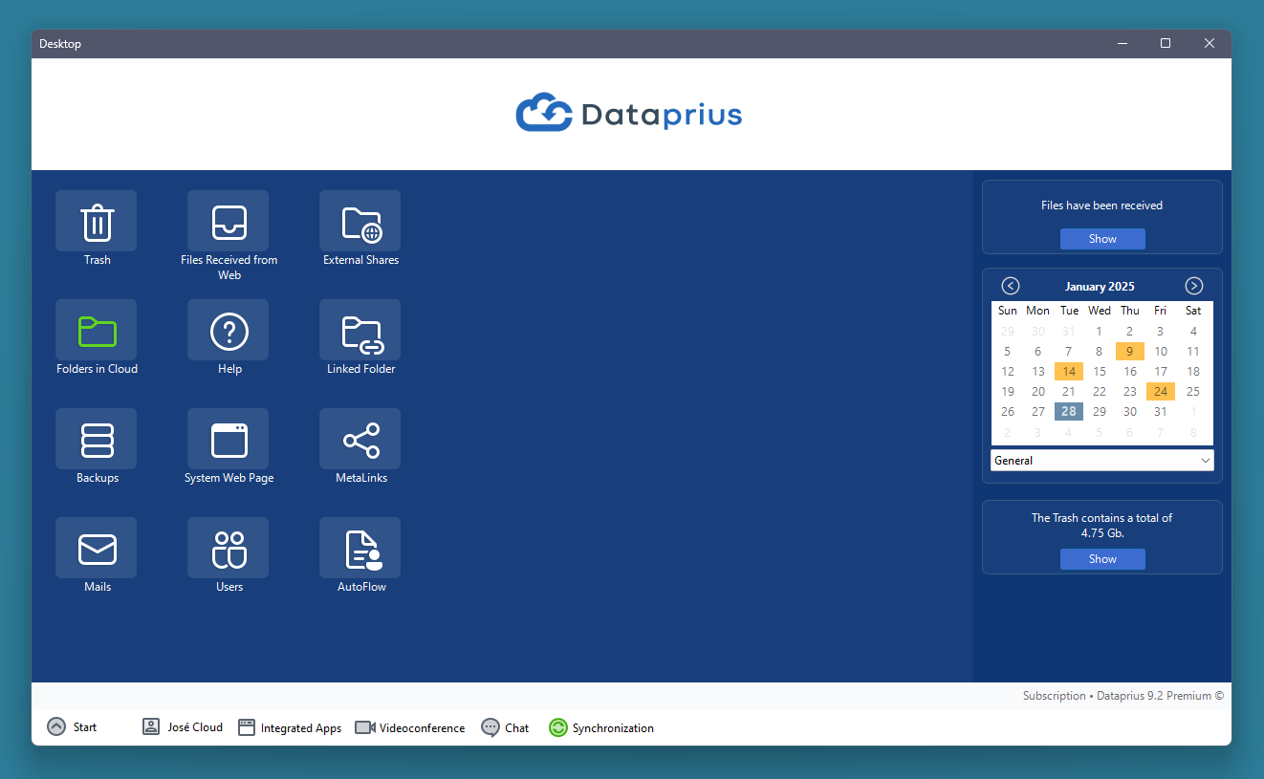
Task: Open Integrated Apps in bottom bar
Action: click(290, 727)
